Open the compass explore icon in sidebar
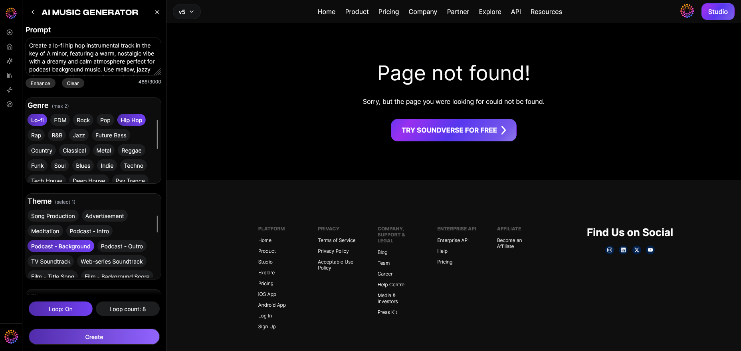 pyautogui.click(x=10, y=104)
